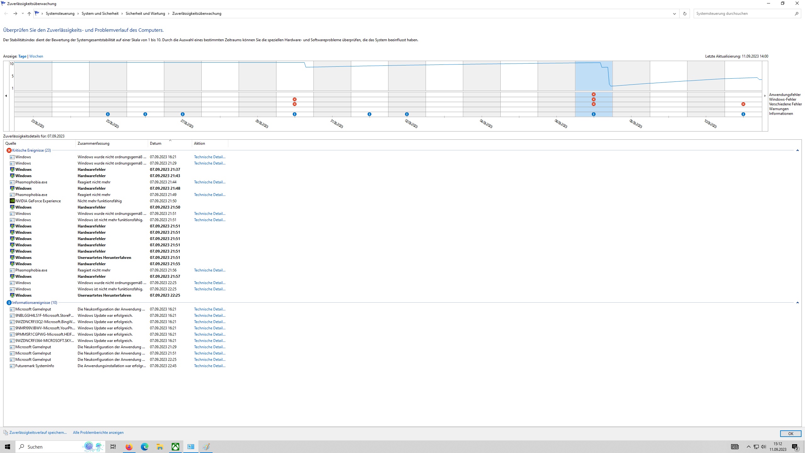Image resolution: width=805 pixels, height=453 pixels.
Task: Open the address bar history dropdown
Action: click(674, 14)
